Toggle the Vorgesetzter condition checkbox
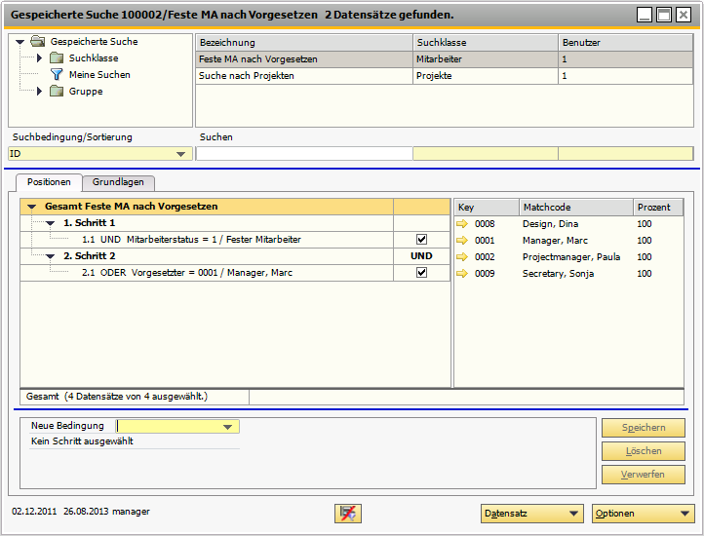 pos(421,273)
